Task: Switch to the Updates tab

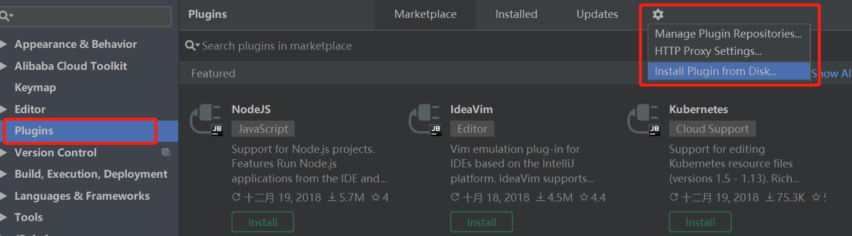Action: point(597,14)
